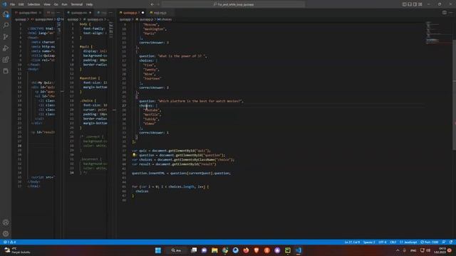Click the VS Code logo in title bar

(4, 4)
